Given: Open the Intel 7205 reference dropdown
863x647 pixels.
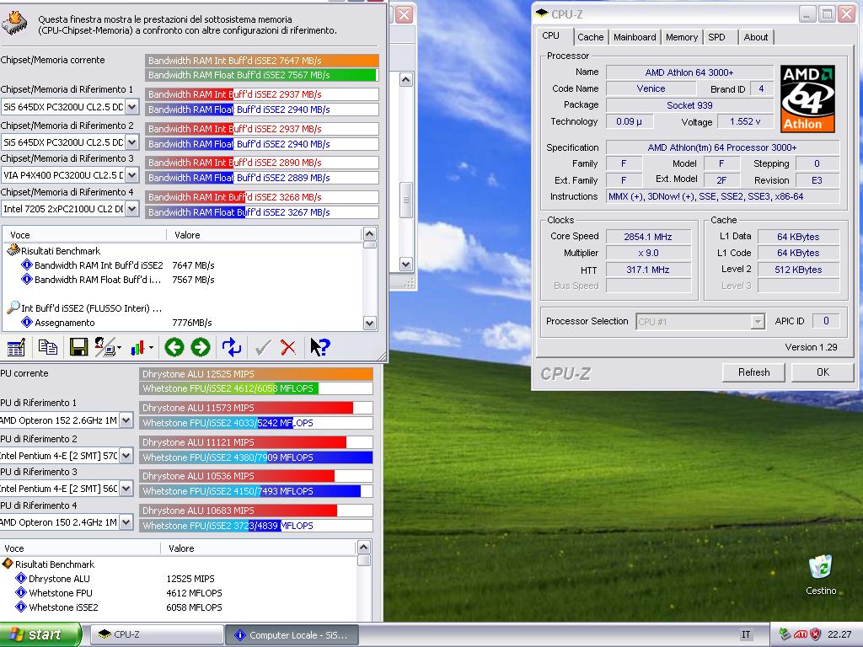Looking at the screenshot, I should (131, 209).
